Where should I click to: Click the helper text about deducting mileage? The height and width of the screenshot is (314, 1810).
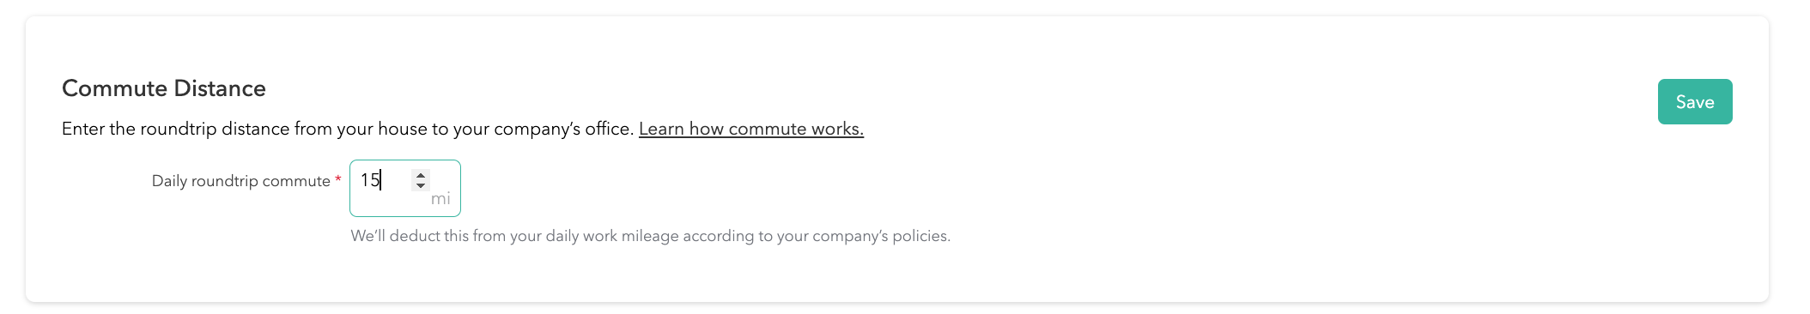[650, 236]
